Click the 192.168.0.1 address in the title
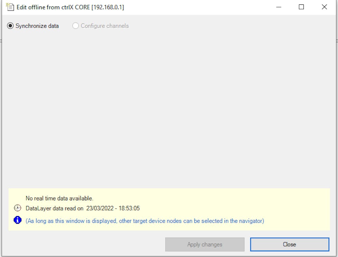This screenshot has height=257, width=338. 108,7
